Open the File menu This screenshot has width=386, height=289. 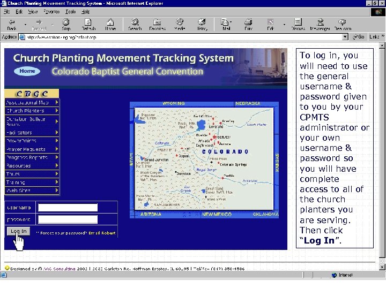[x=6, y=12]
